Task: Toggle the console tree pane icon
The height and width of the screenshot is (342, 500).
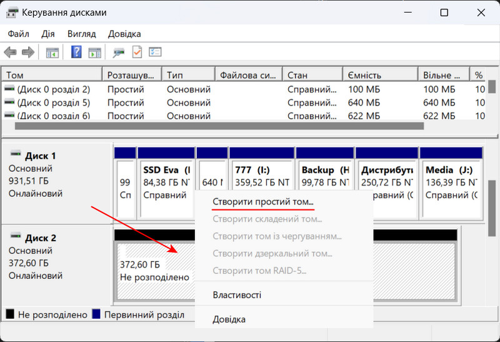Action: 52,53
